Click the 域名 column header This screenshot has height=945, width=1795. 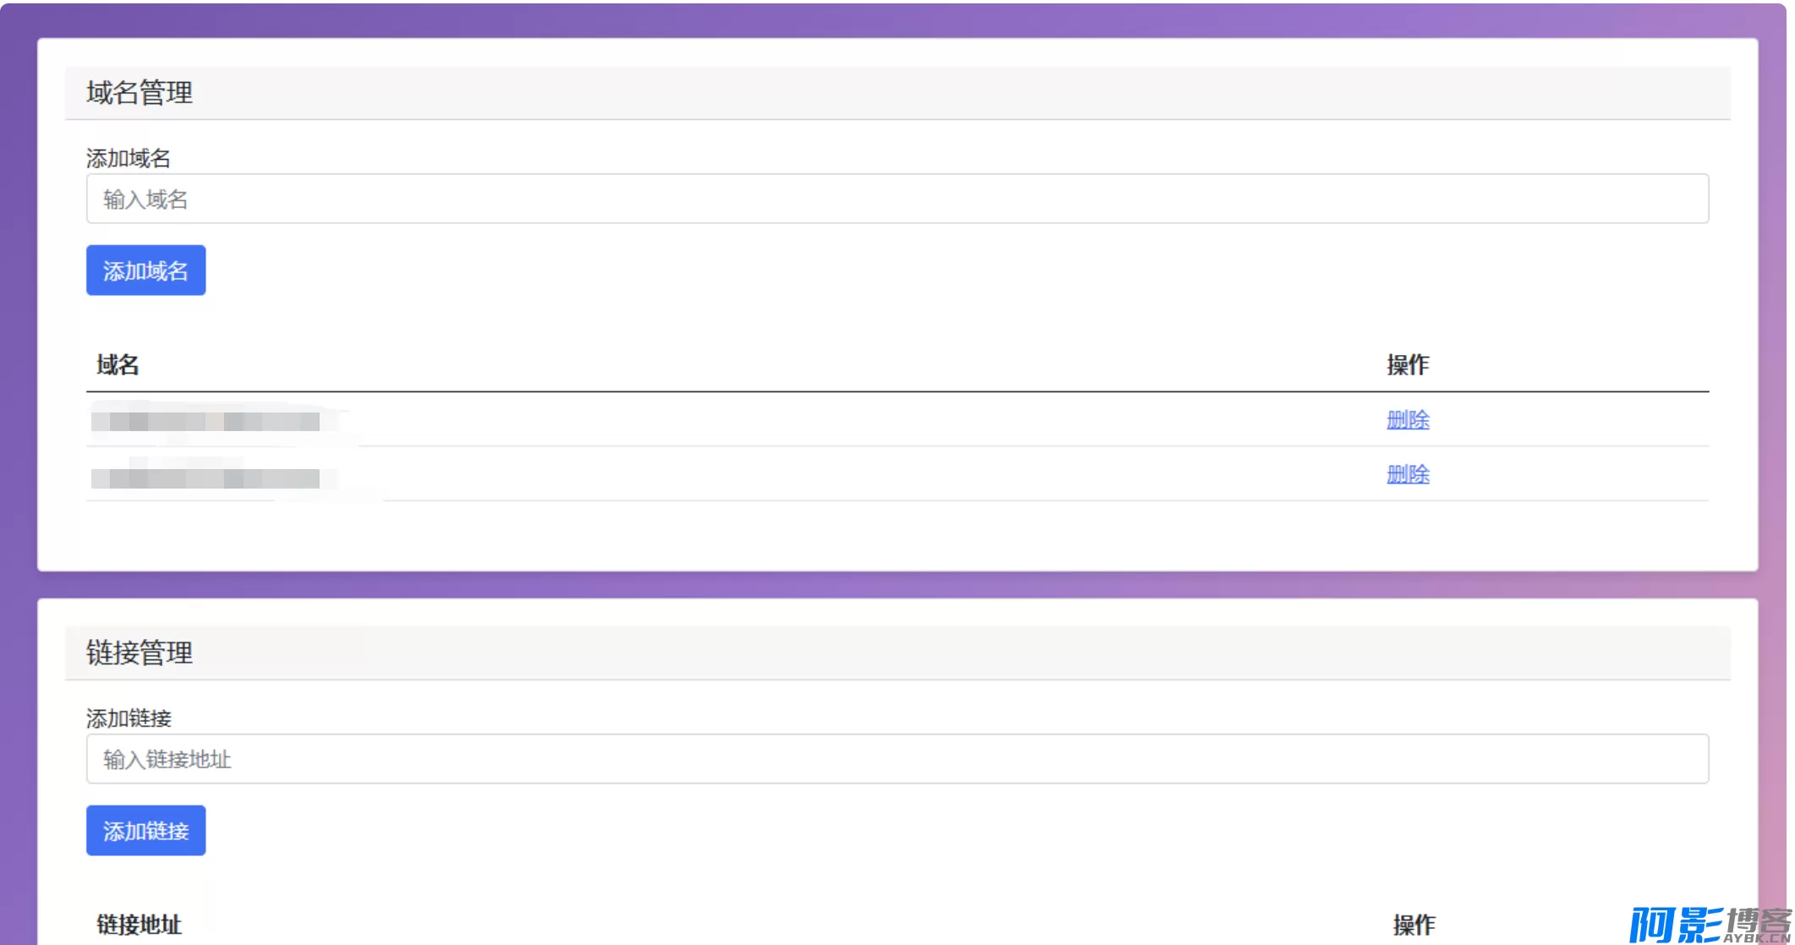click(118, 365)
